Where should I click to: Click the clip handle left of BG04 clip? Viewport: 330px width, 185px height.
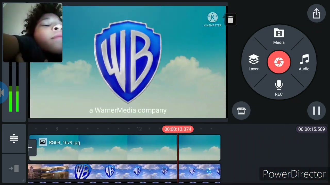[32, 147]
